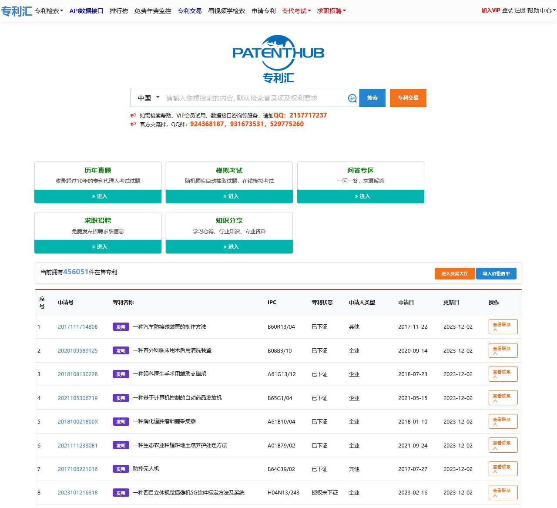Viewport: 557px width, 508px height.
Task: Enter the 问答专区 section
Action: pyautogui.click(x=361, y=196)
